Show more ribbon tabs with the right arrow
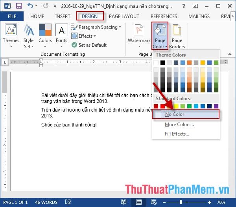Image resolution: width=236 pixels, height=207 pixels. 233,16
